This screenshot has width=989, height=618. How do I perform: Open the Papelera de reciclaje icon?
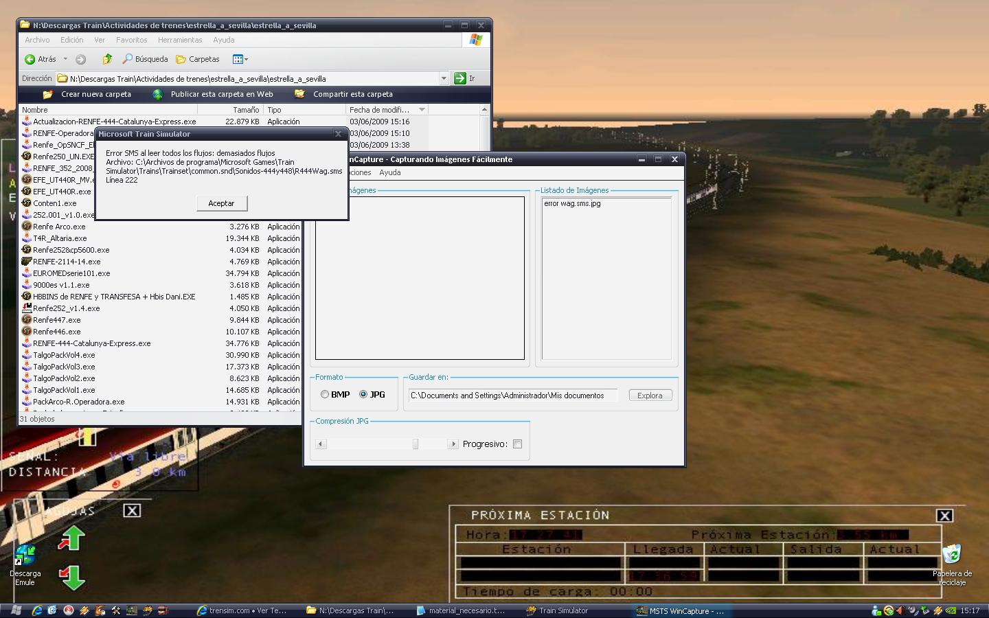point(952,555)
